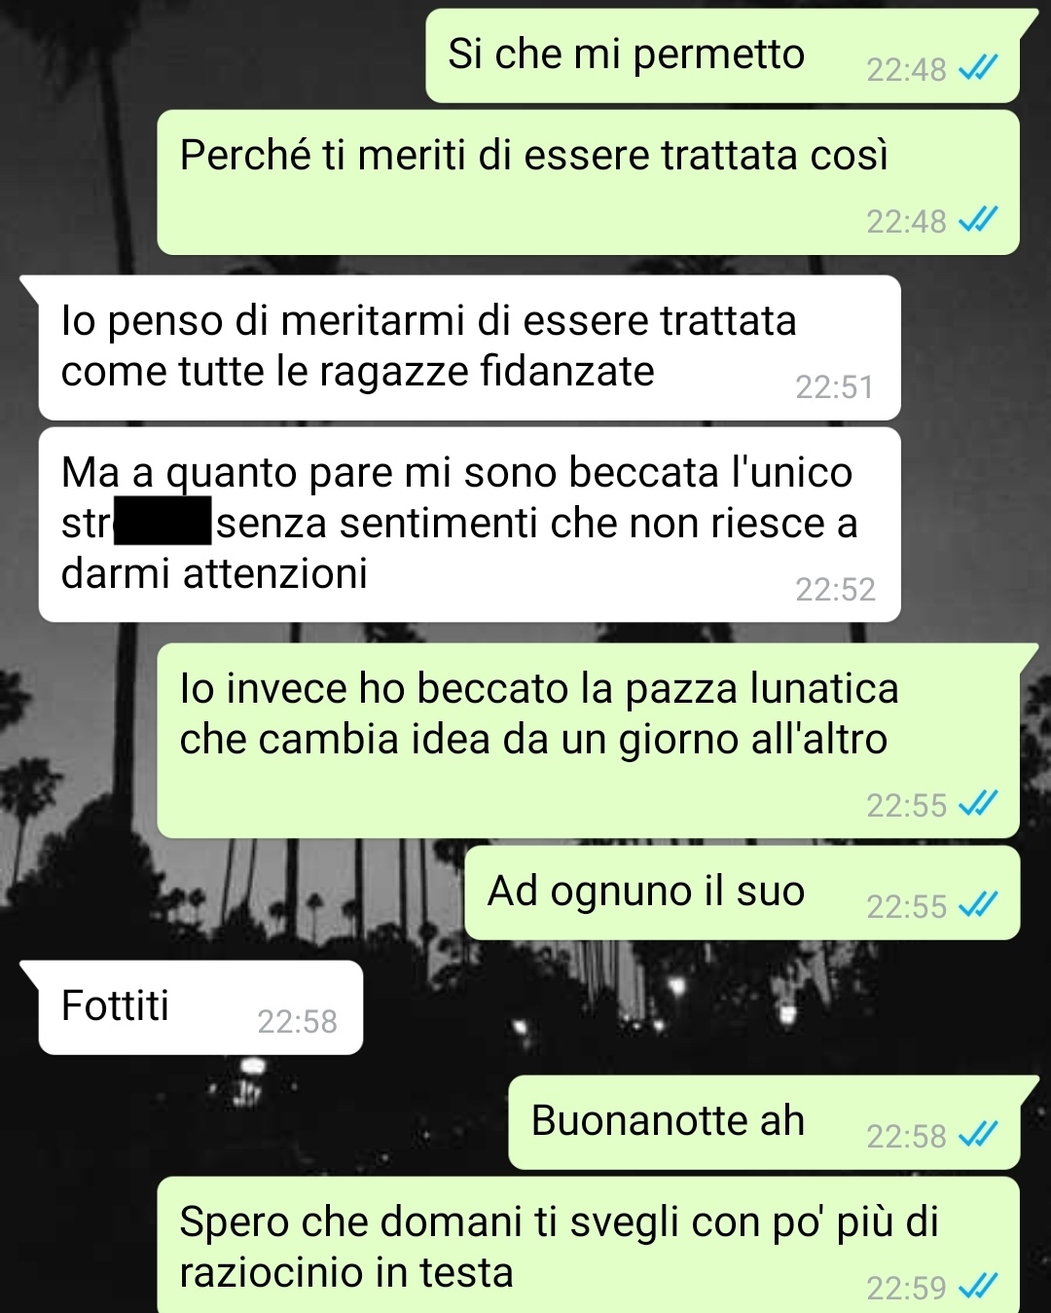Viewport: 1051px width, 1313px height.
Task: Tap the message 'Io penso di meritarmi di essere trattata'
Action: pos(469,347)
